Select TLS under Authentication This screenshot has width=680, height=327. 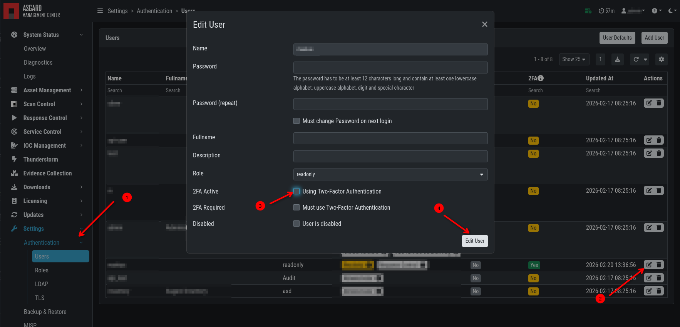click(40, 298)
